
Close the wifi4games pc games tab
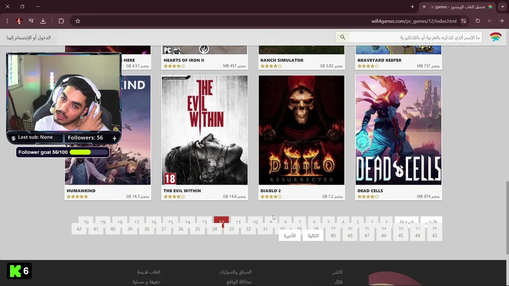(424, 7)
